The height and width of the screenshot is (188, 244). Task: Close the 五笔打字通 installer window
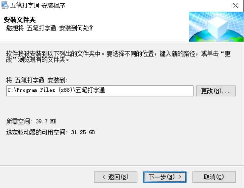[235, 6]
